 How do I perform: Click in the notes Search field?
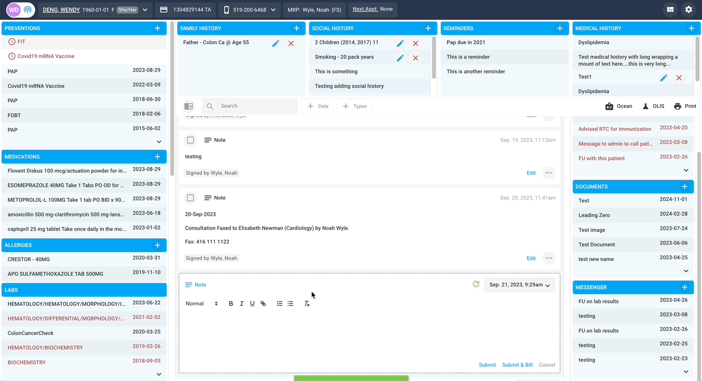pos(250,106)
